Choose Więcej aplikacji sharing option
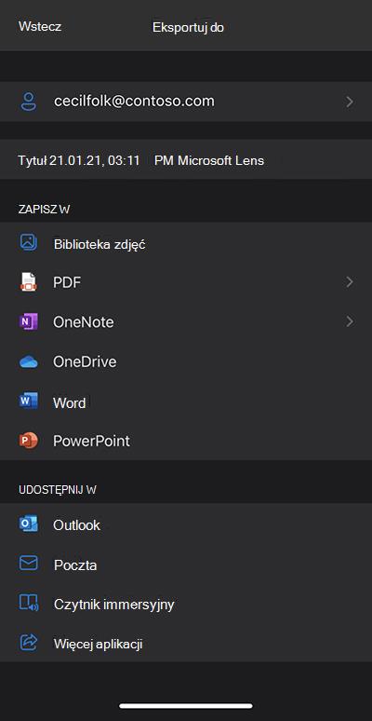The height and width of the screenshot is (721, 372). click(x=186, y=644)
